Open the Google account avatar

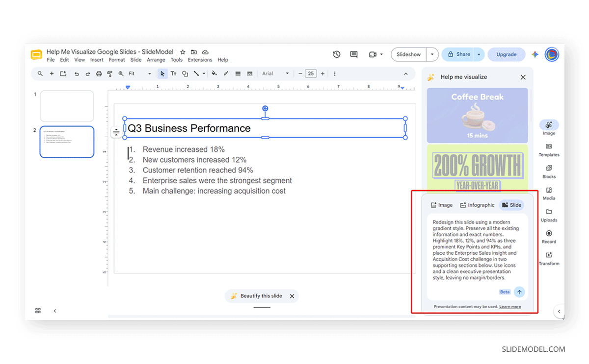[552, 54]
